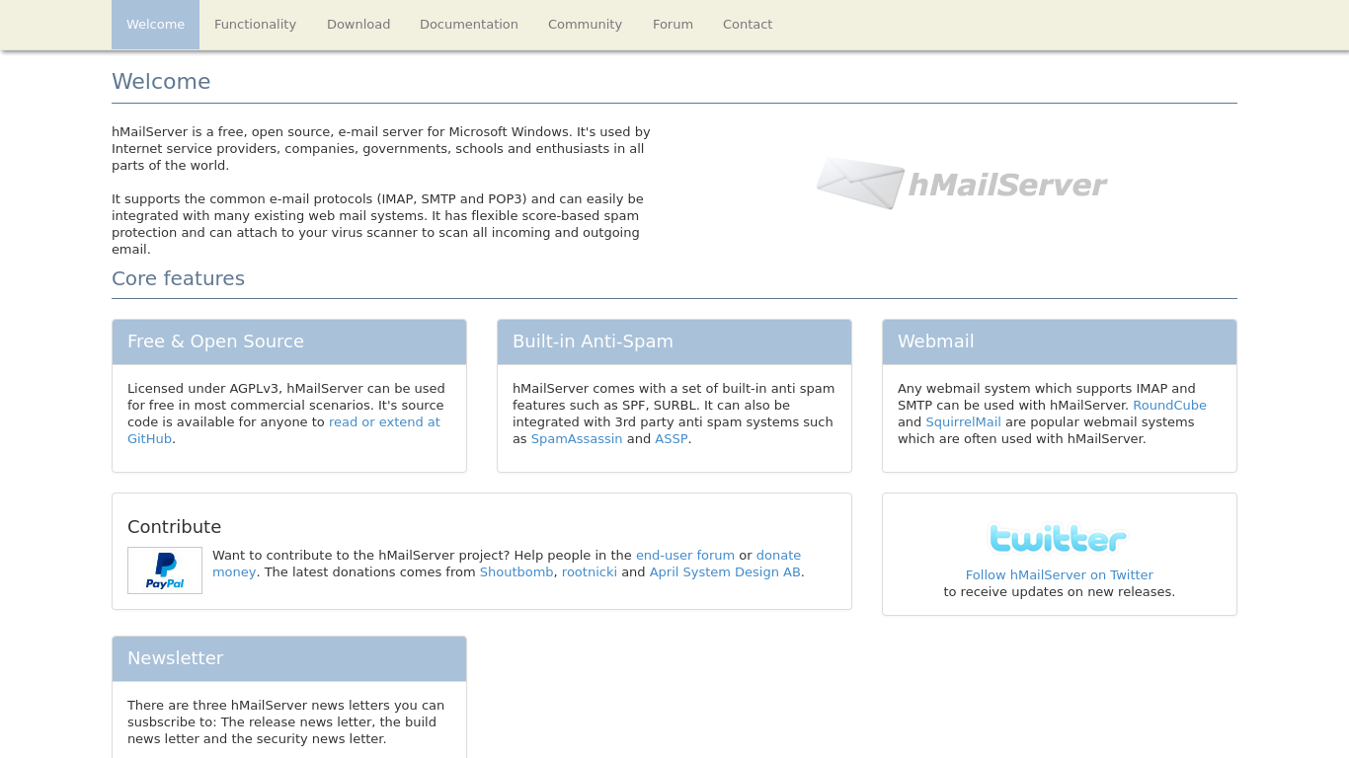
Task: Open the RoundCube webmail link
Action: click(1169, 406)
